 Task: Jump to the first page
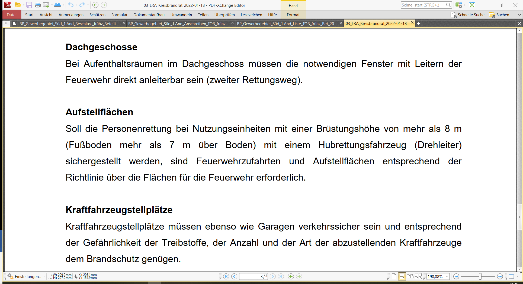[226, 276]
